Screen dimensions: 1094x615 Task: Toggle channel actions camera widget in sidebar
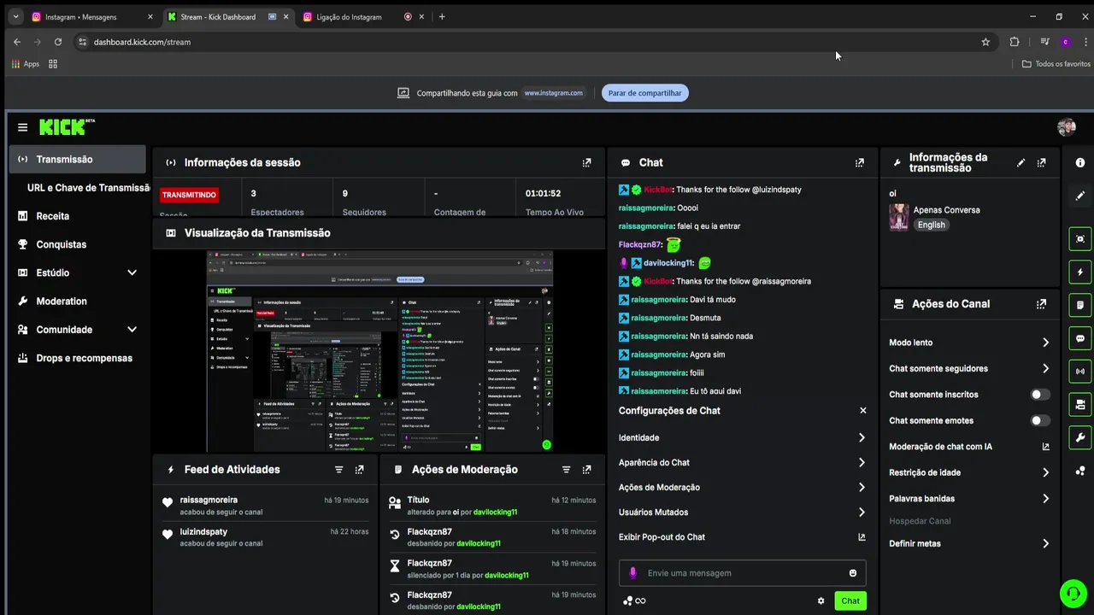pos(1080,404)
